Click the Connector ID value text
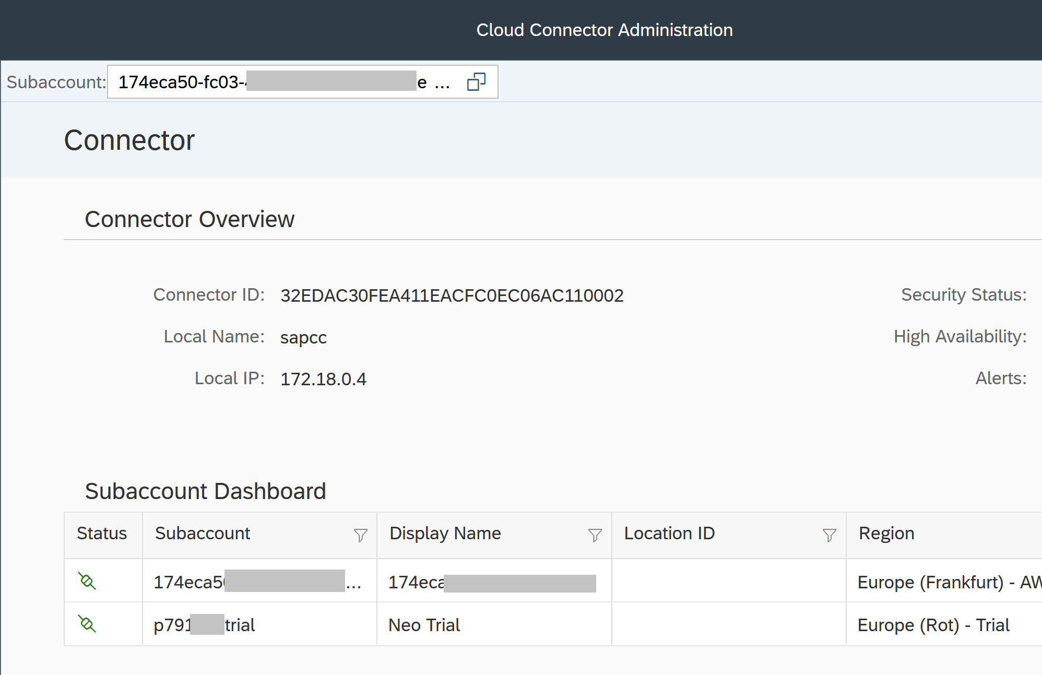This screenshot has width=1042, height=675. point(452,295)
